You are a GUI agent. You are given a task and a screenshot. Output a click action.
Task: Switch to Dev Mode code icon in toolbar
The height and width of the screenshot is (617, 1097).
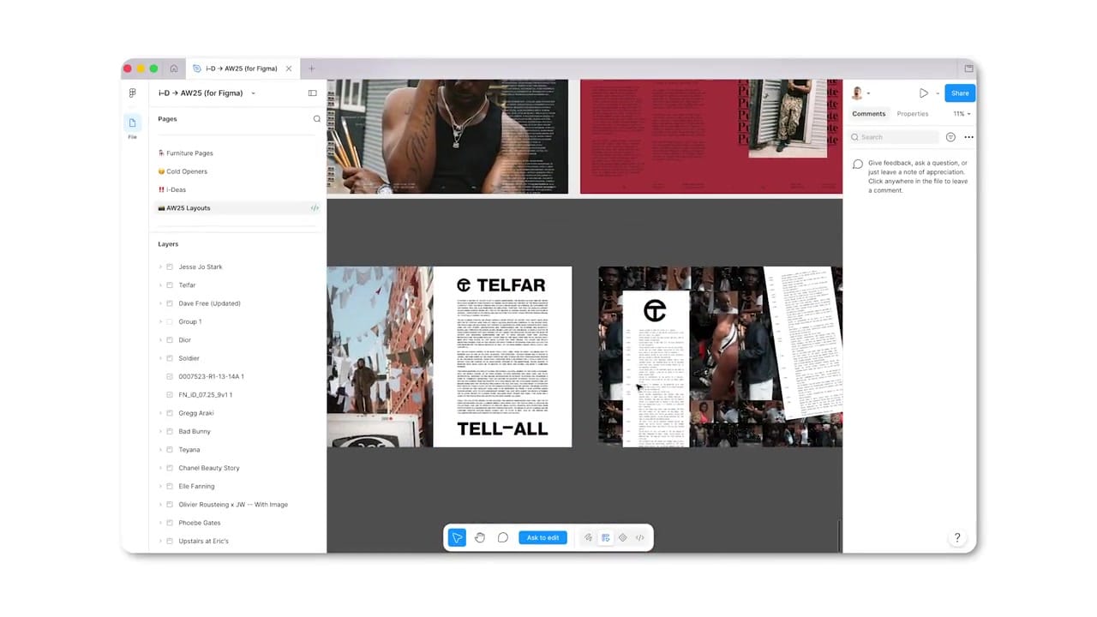[640, 537]
